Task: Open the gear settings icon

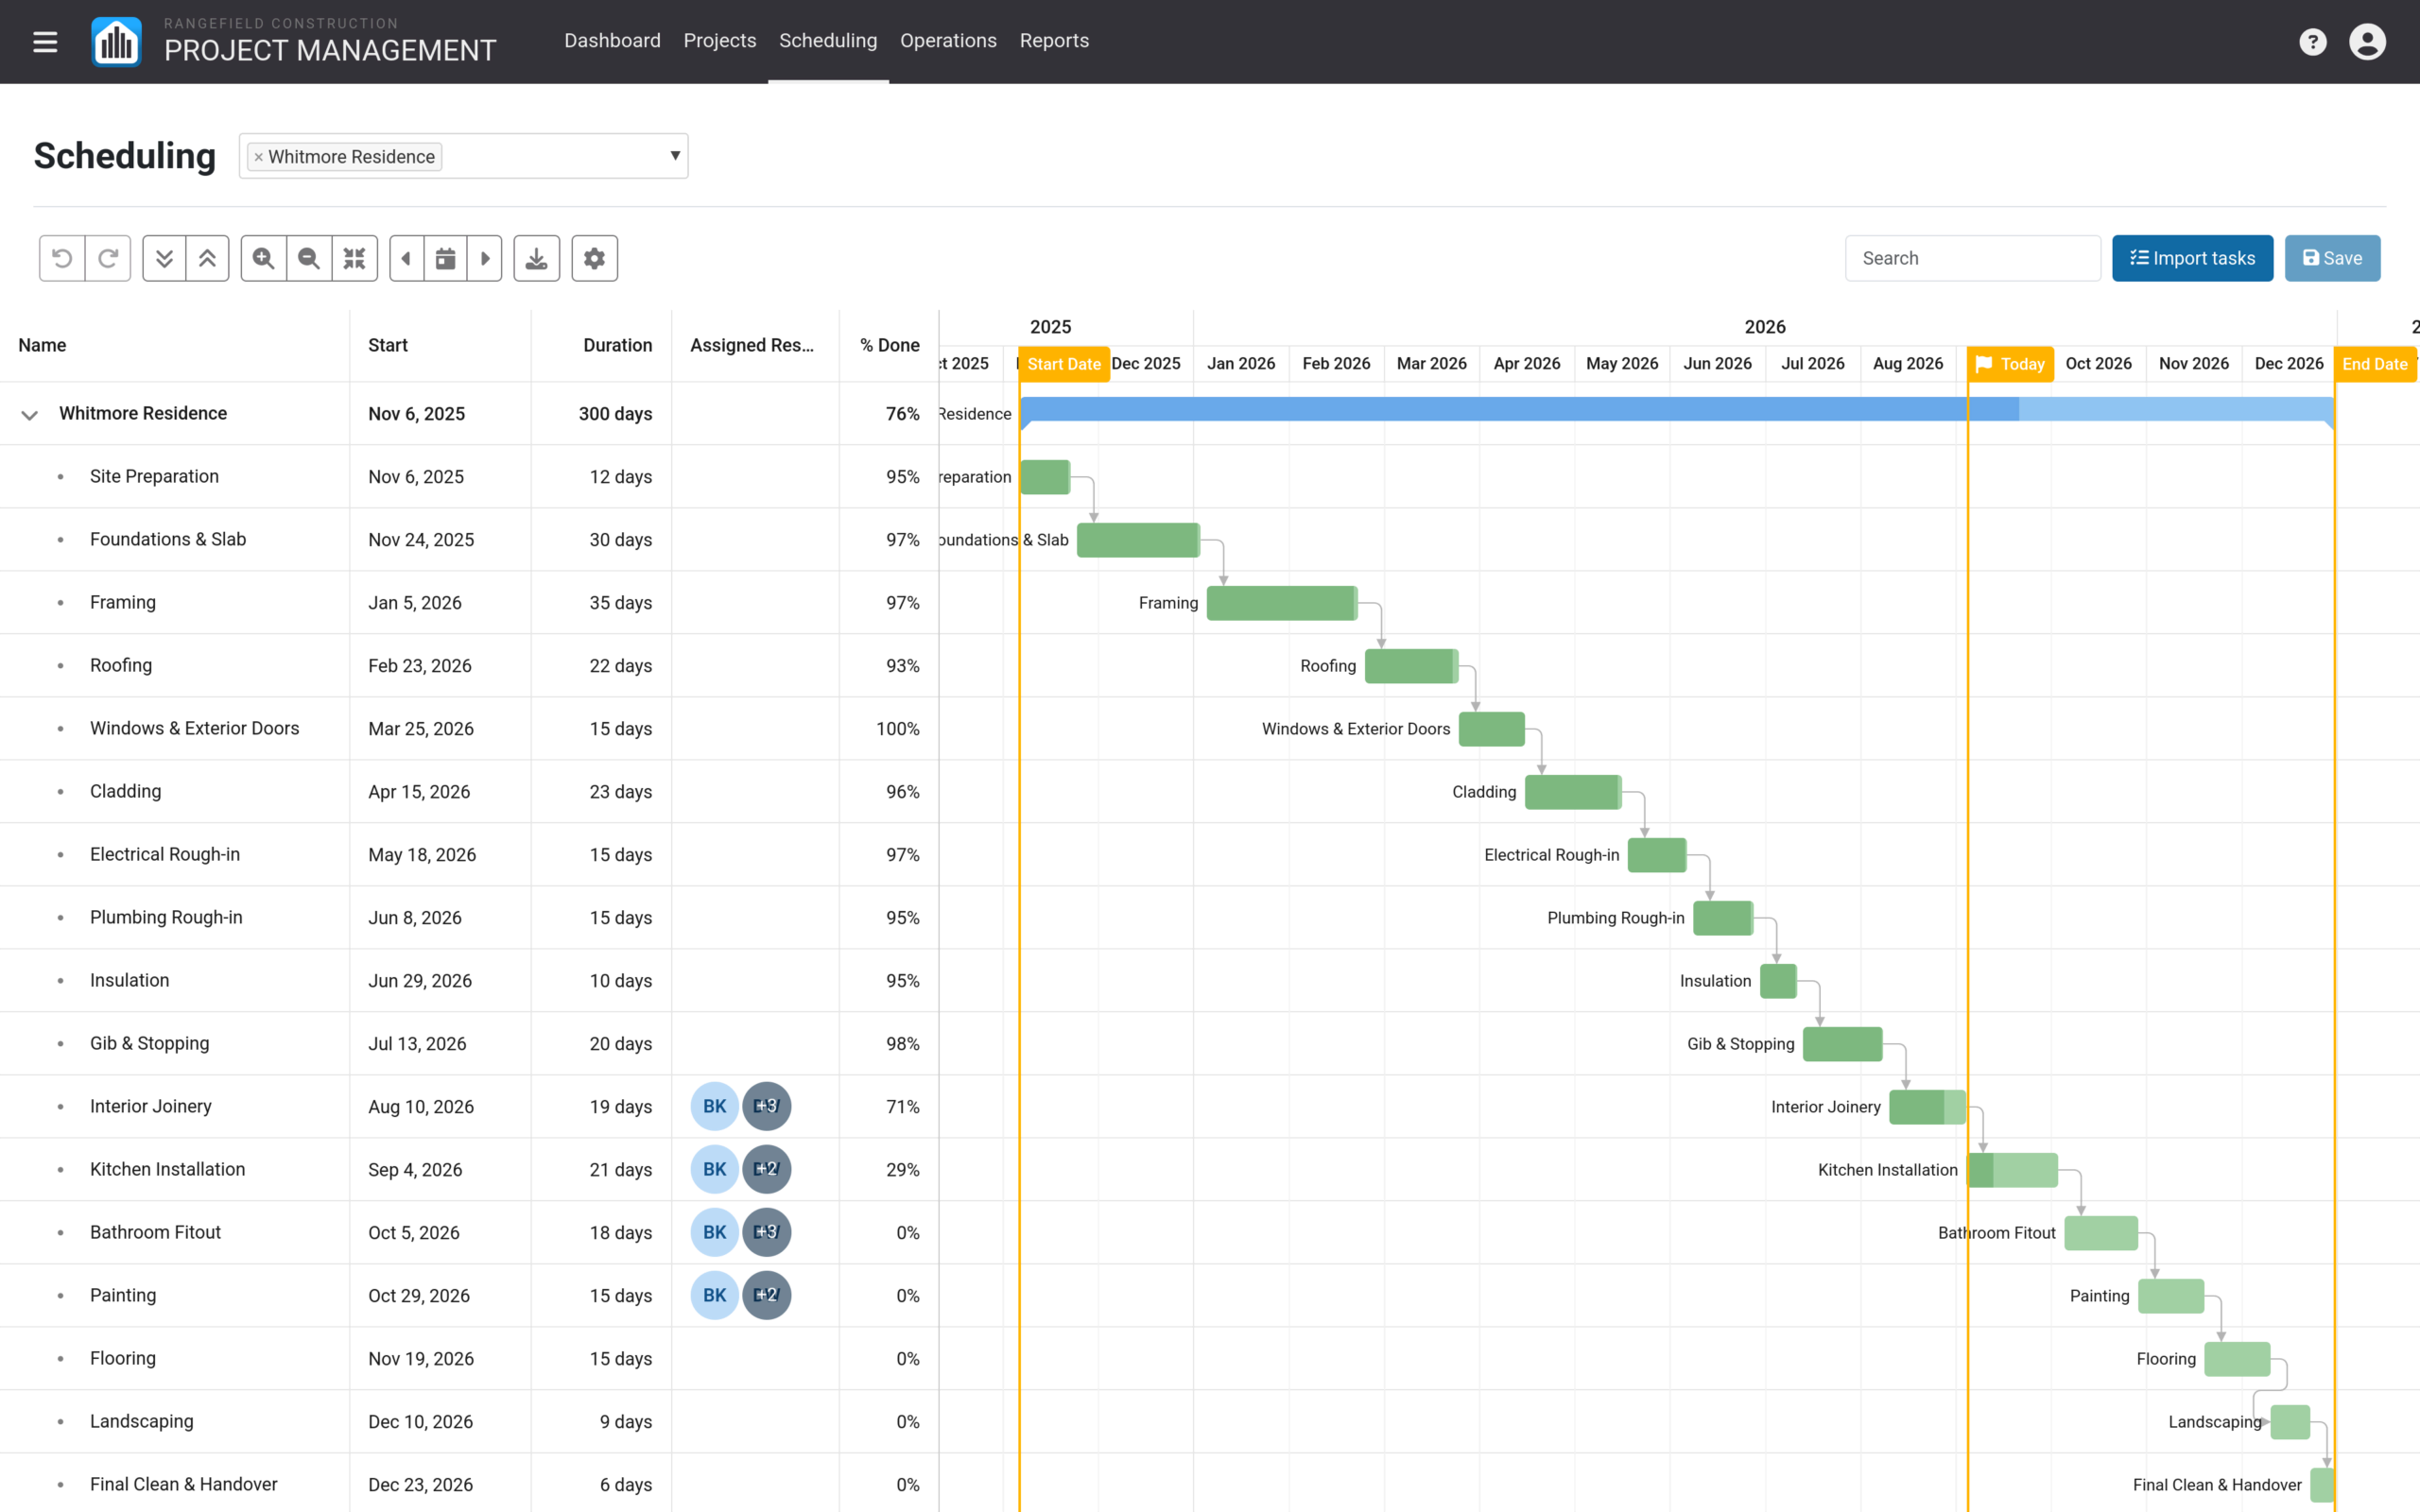Action: pyautogui.click(x=595, y=258)
